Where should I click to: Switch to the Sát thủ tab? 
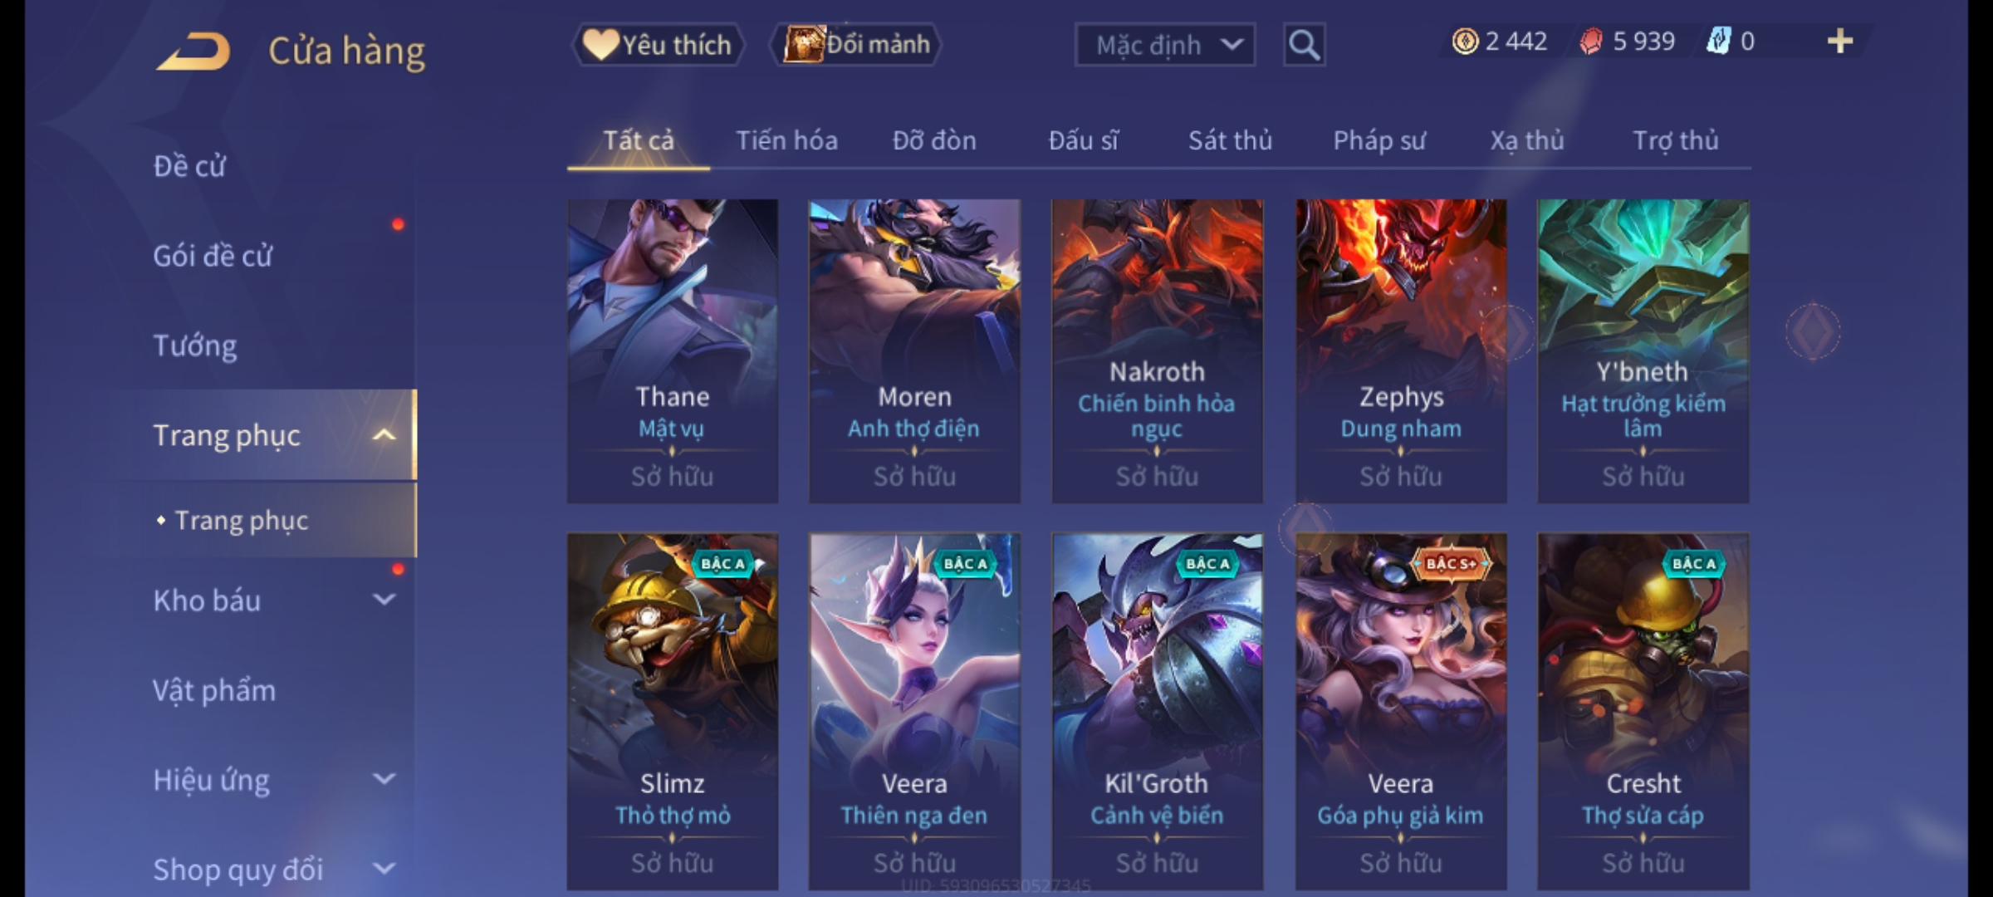pyautogui.click(x=1230, y=141)
